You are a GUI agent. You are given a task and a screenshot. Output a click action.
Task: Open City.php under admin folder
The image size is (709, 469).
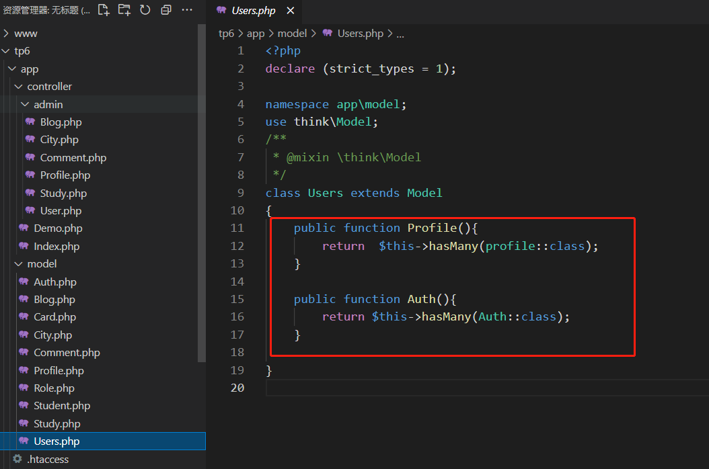pyautogui.click(x=59, y=140)
